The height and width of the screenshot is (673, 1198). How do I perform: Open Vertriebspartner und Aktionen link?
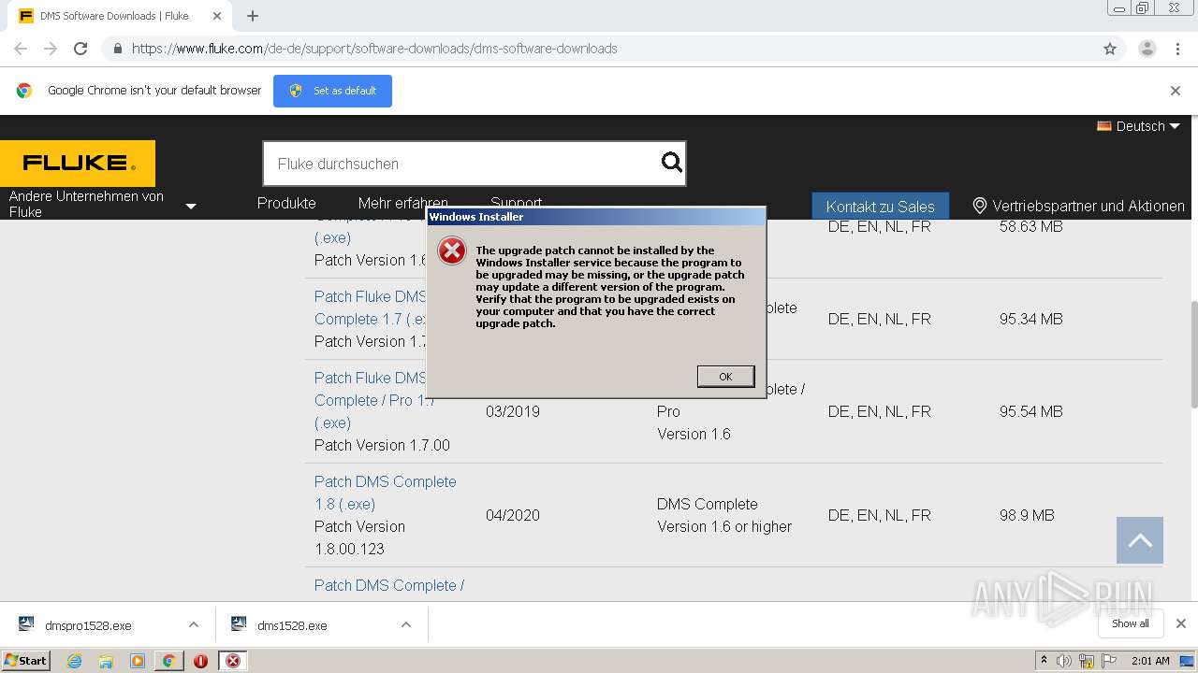[x=1088, y=206]
